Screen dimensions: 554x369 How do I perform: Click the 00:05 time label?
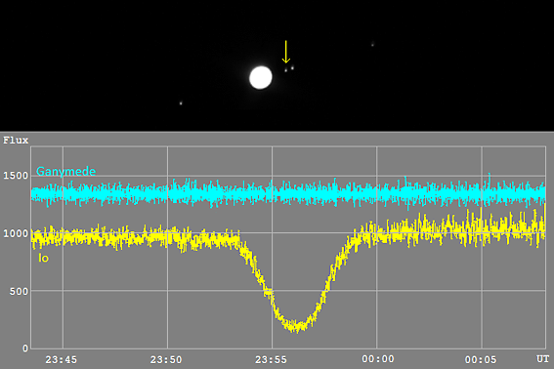481,360
